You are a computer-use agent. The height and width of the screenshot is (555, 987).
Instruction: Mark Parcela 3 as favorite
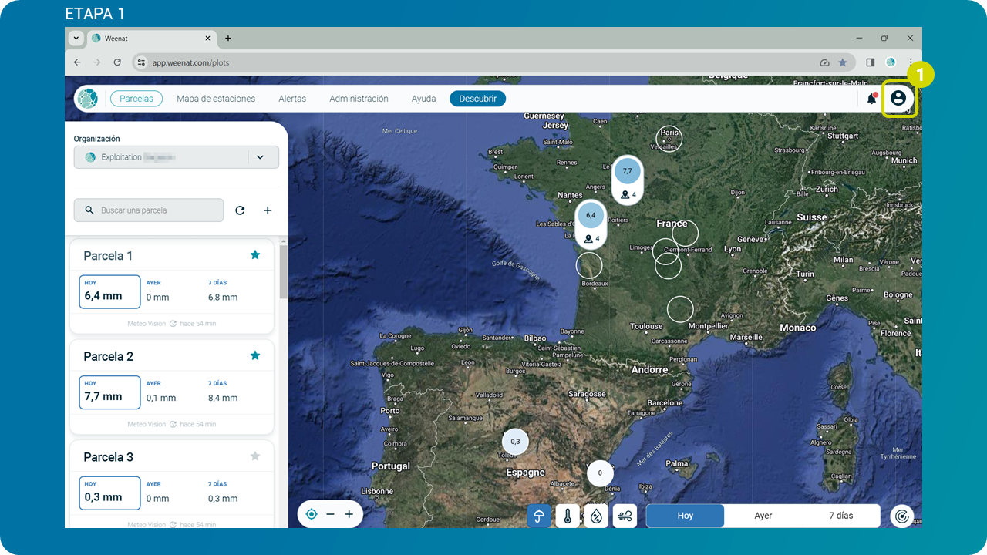[255, 456]
